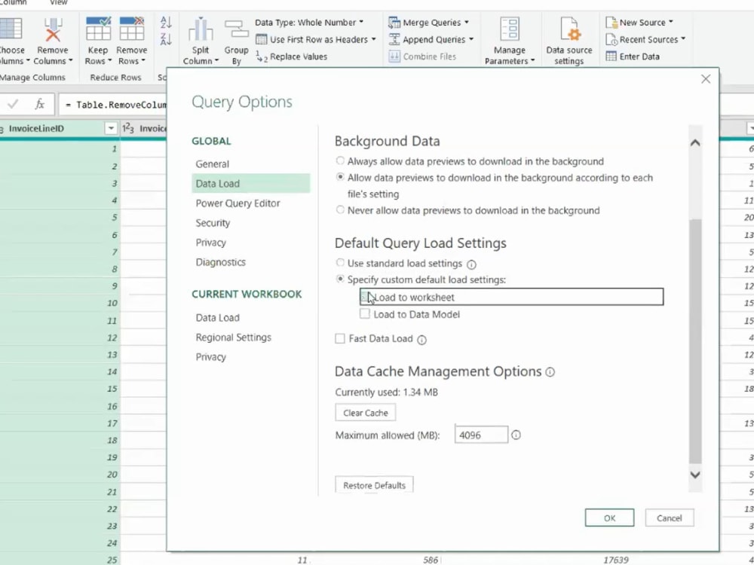Confirm Query Options with OK
The image size is (754, 565).
tap(609, 518)
